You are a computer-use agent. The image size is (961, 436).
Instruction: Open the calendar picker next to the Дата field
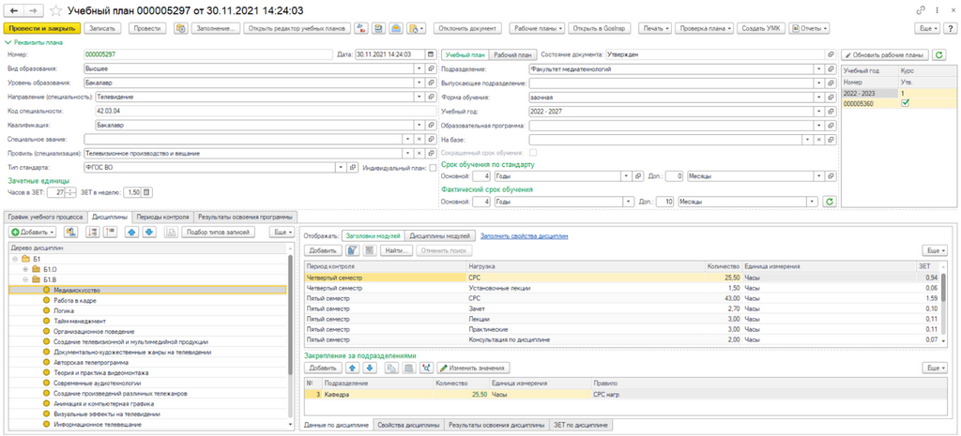pos(430,53)
